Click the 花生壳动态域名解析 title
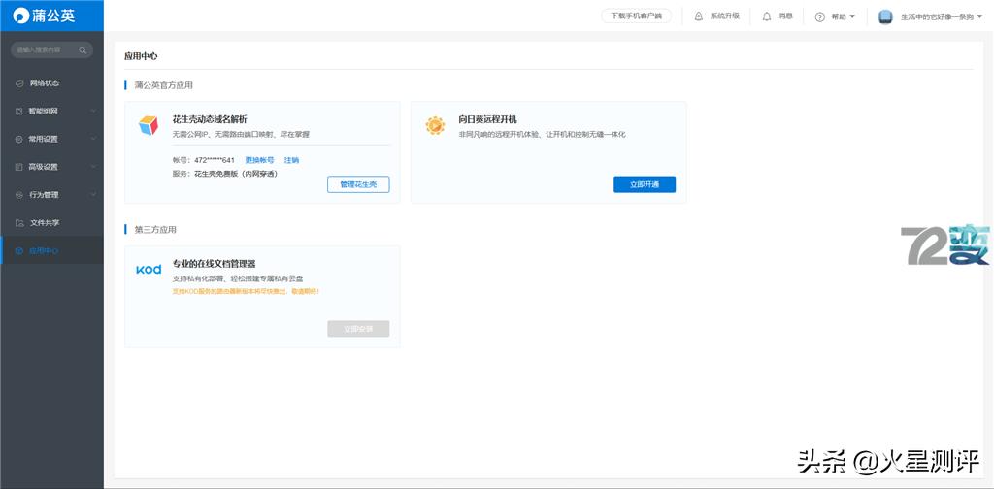Viewport: 994px width, 489px height. (x=210, y=119)
